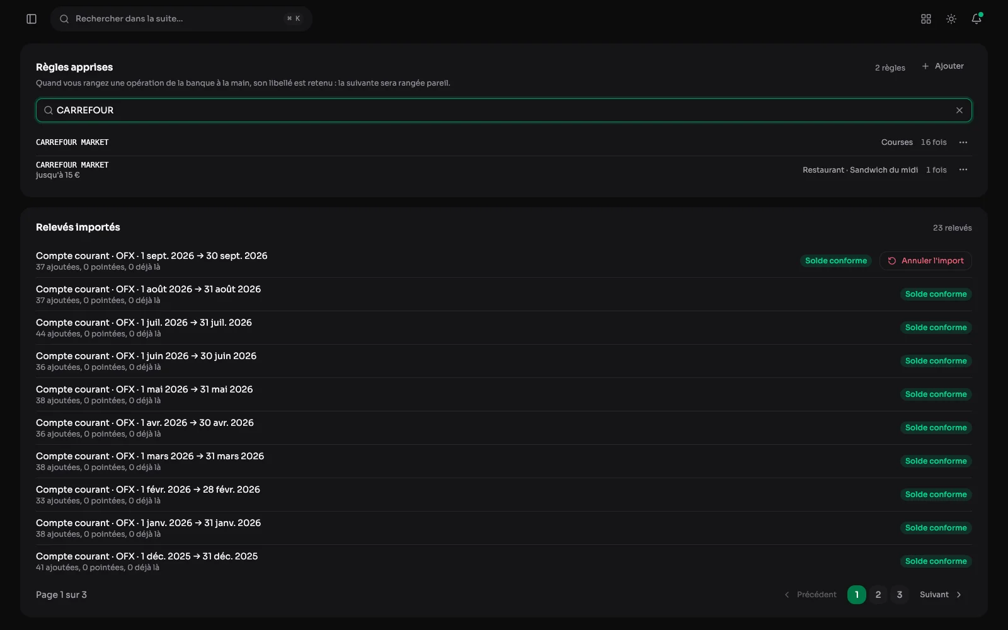Viewport: 1008px width, 630px height.
Task: Switch theme with the sun icon
Action: 951,19
